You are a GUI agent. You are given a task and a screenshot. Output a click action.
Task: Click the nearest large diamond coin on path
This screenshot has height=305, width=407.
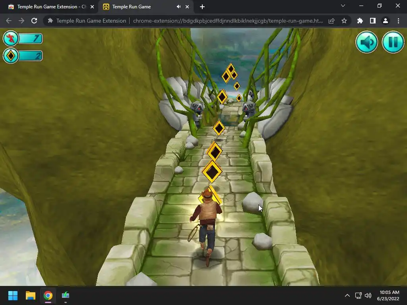coord(212,172)
